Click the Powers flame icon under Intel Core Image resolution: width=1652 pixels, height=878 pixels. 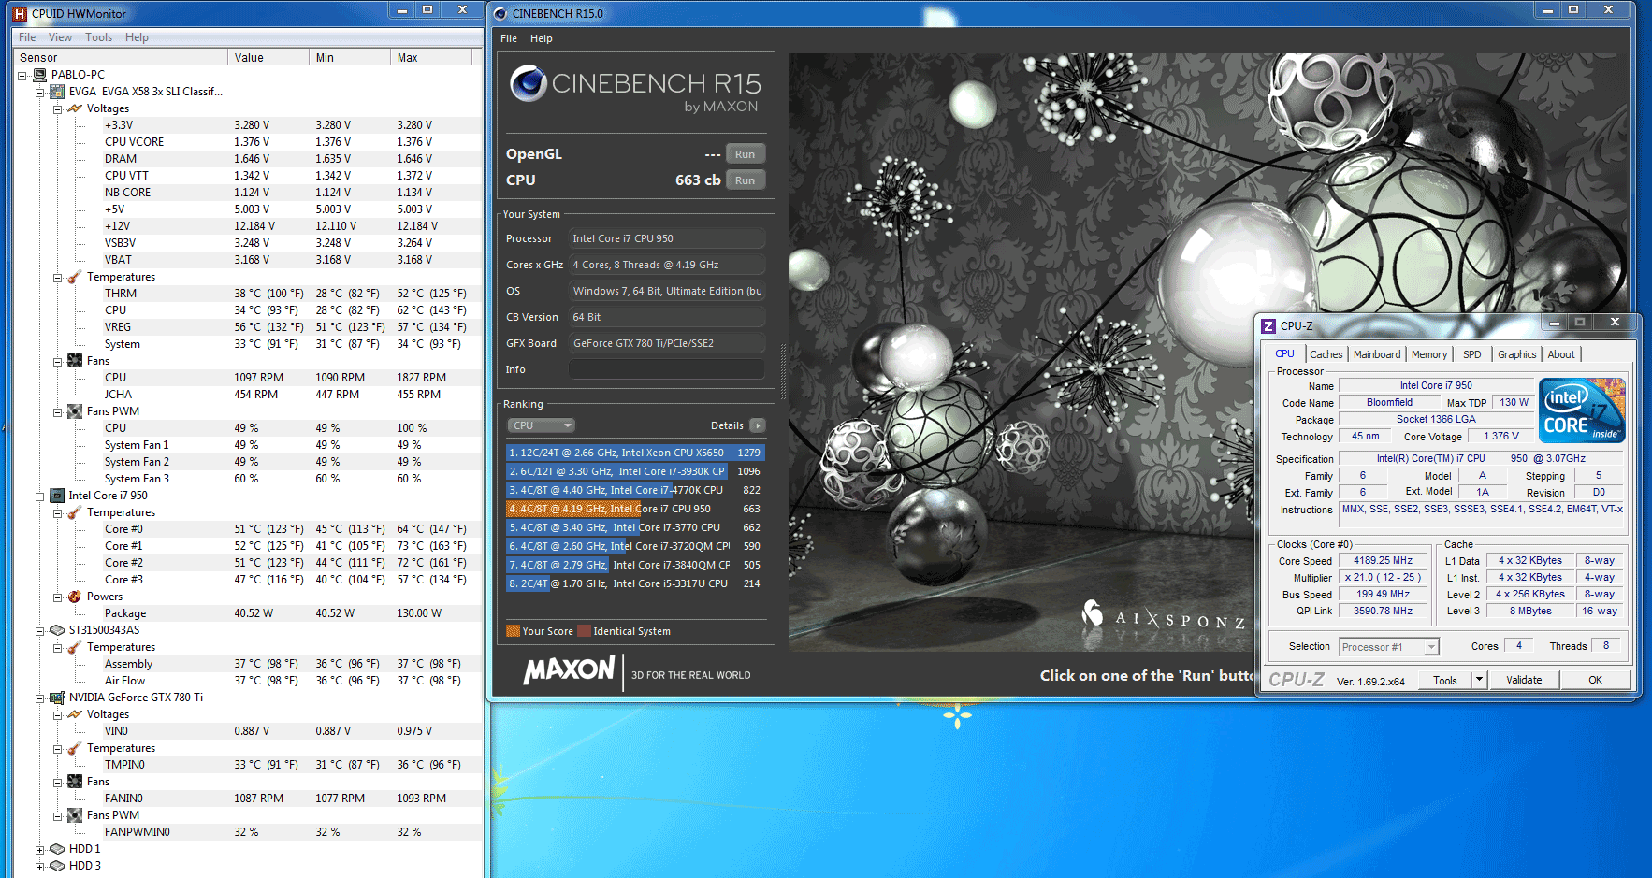tap(75, 597)
